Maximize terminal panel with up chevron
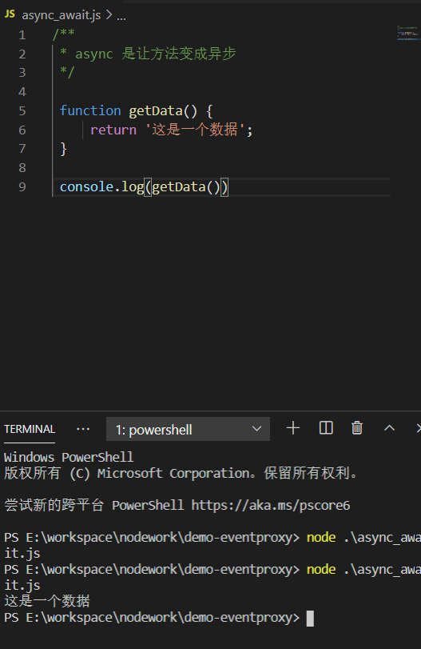Viewport: 421px width, 649px height. [389, 428]
